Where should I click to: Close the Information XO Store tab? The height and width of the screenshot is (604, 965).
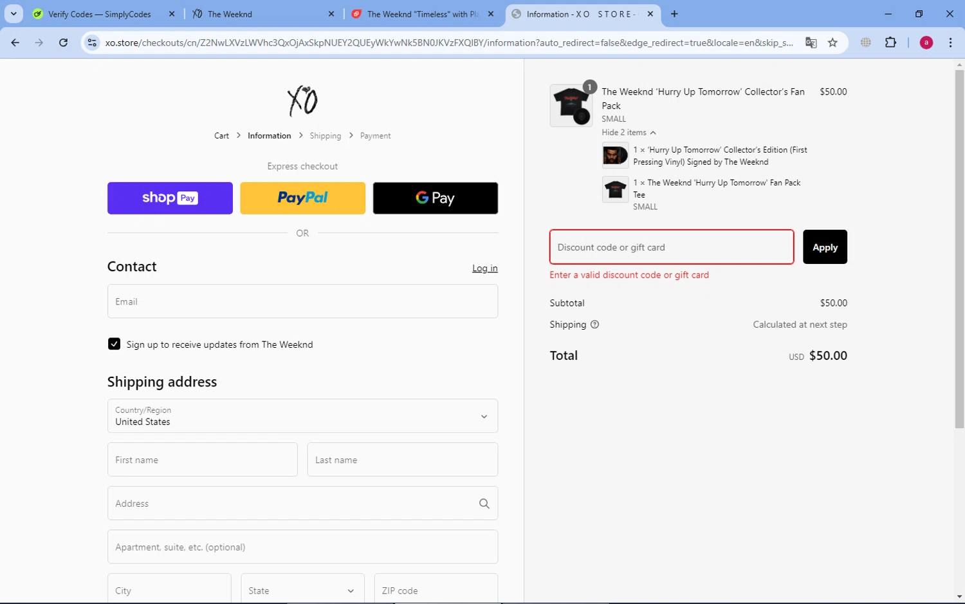click(x=650, y=14)
